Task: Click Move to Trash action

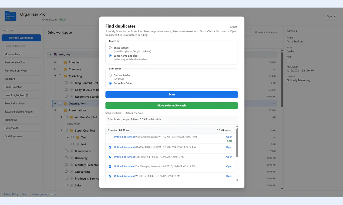Action: click(21, 54)
